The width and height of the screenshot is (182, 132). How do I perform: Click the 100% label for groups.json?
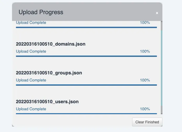click(x=145, y=80)
